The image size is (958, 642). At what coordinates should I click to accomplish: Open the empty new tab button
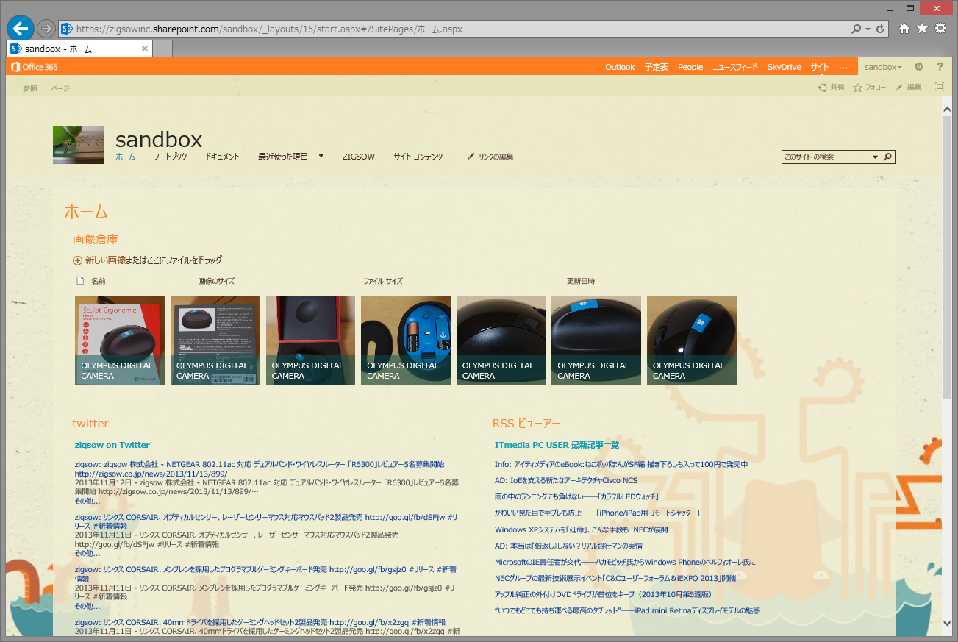click(162, 49)
